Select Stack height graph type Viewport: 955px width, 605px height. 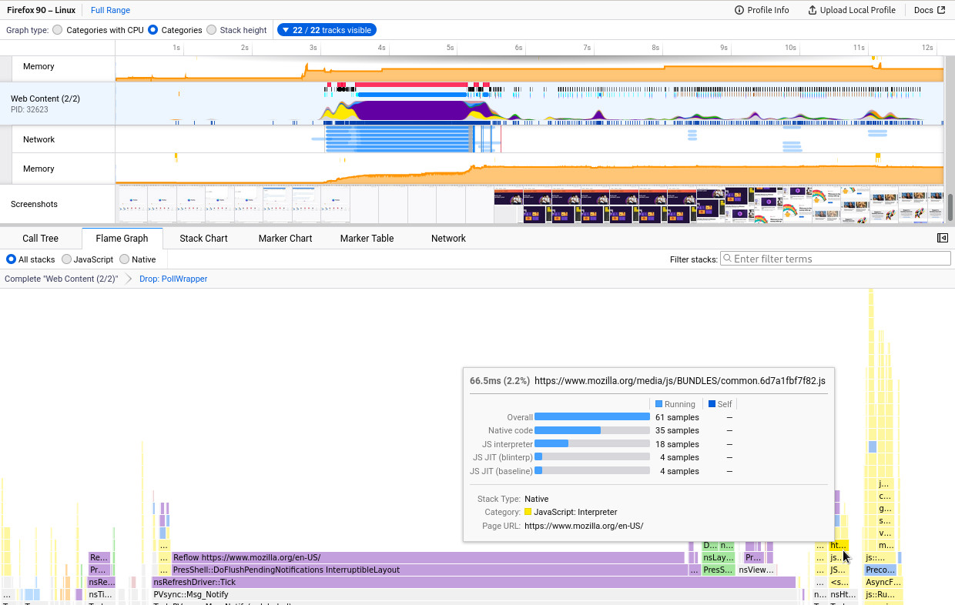tap(211, 30)
